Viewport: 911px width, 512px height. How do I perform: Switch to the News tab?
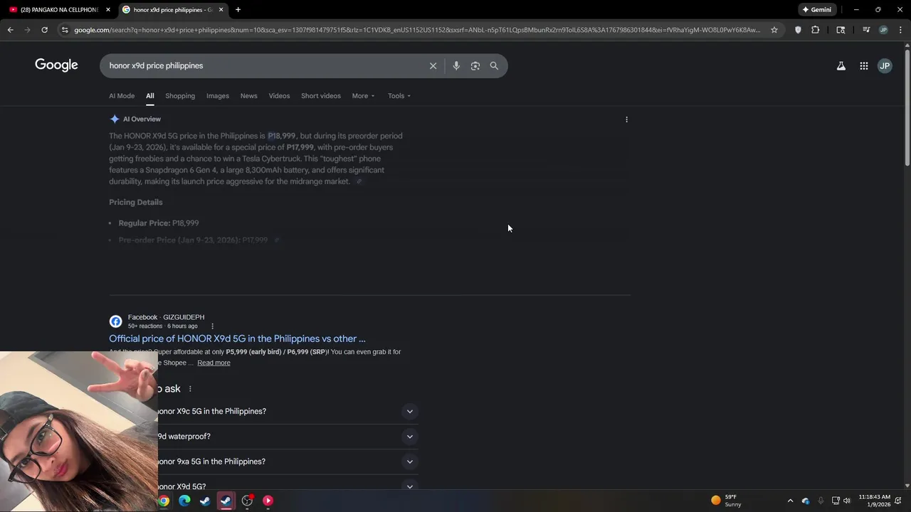point(248,96)
